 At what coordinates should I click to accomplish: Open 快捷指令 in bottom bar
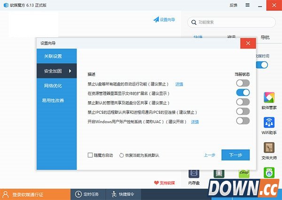coord(123,194)
